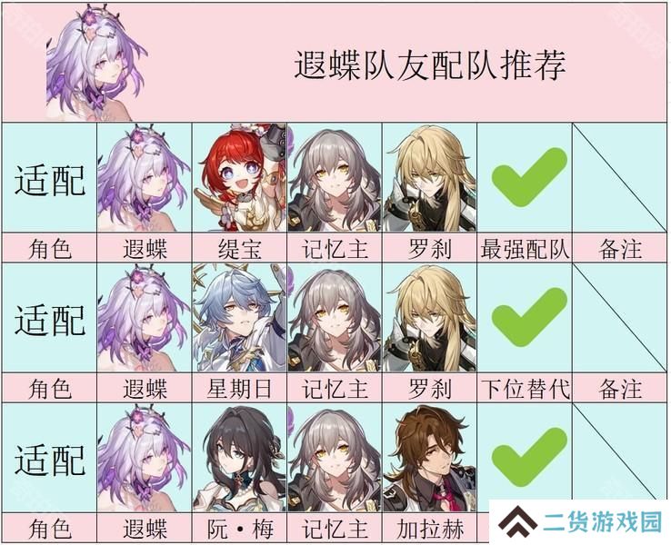Click the title 遐蝶队友配队推荐

430,65
